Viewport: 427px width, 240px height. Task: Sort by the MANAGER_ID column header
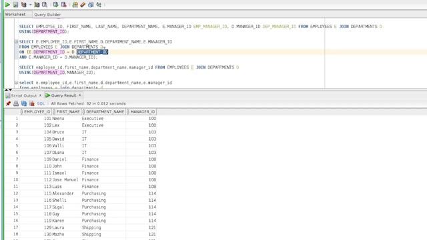click(141, 112)
